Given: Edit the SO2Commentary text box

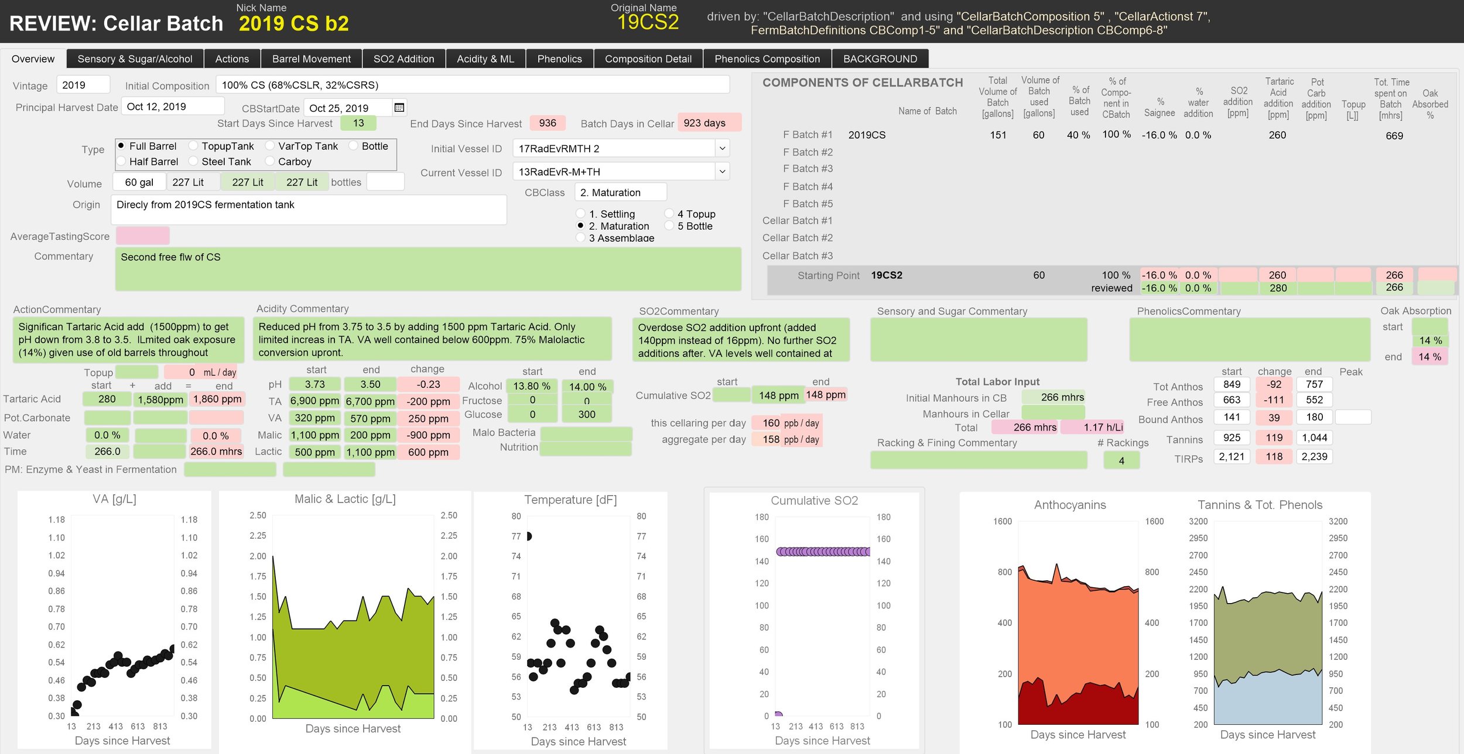Looking at the screenshot, I should [741, 340].
